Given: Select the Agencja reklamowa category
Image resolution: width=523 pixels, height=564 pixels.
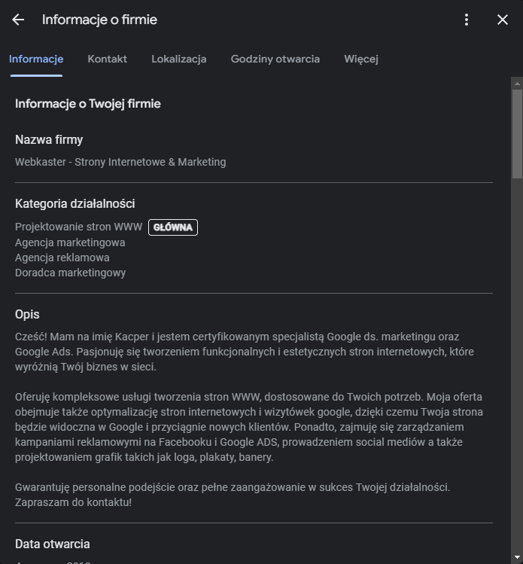Looking at the screenshot, I should click(62, 258).
